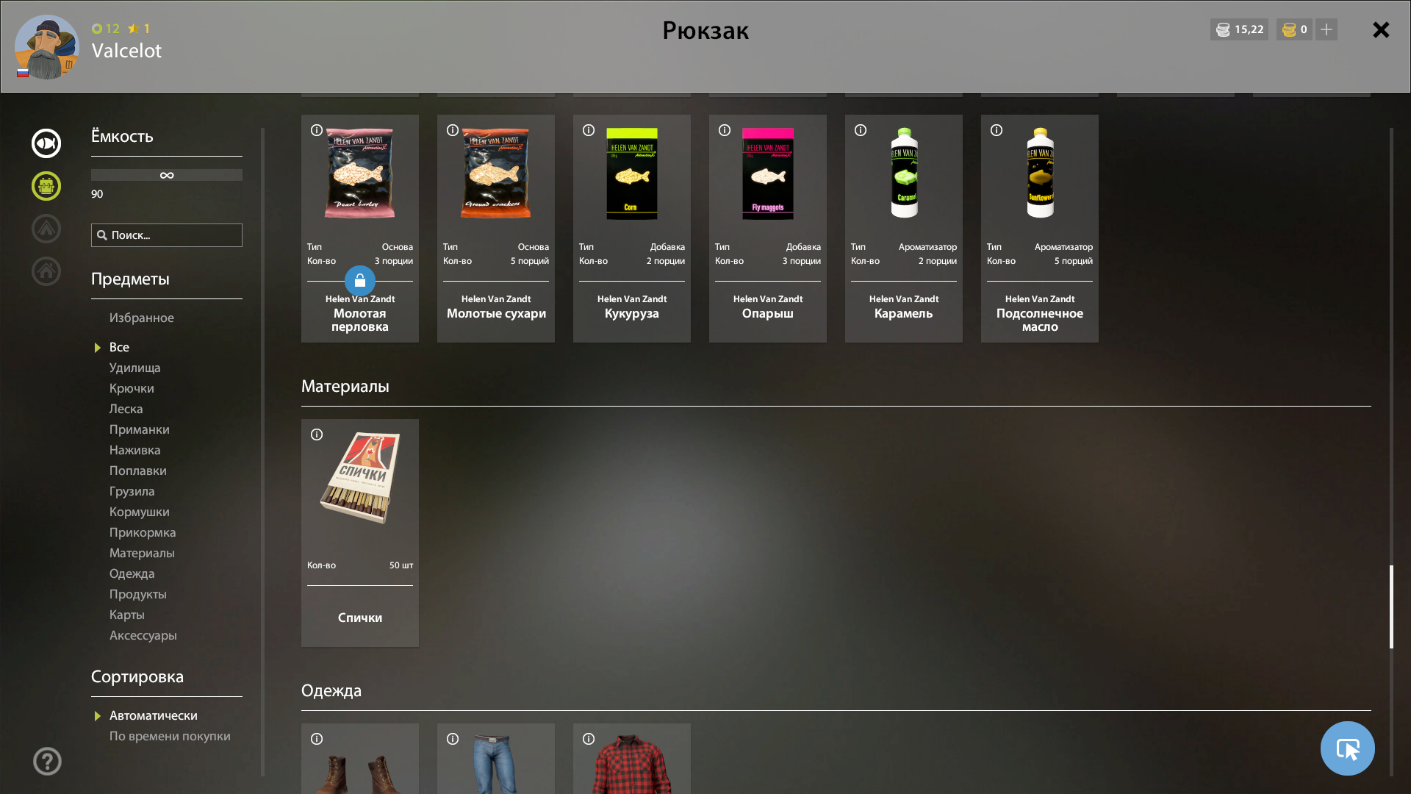Open the Избранное category

click(x=142, y=318)
